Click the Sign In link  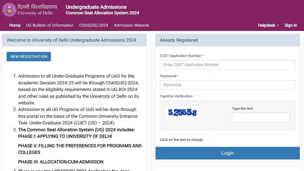(x=291, y=25)
